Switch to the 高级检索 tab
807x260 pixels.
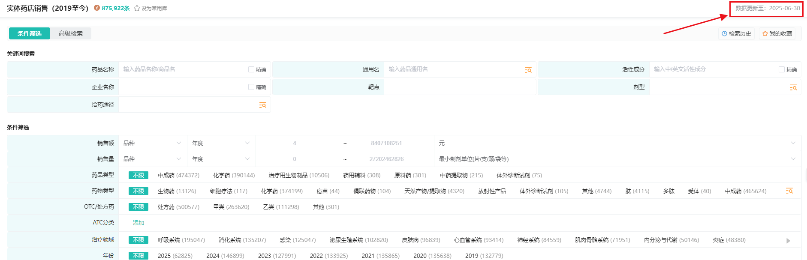click(x=71, y=33)
